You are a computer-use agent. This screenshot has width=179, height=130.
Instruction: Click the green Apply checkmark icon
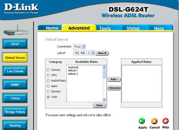[142, 121]
